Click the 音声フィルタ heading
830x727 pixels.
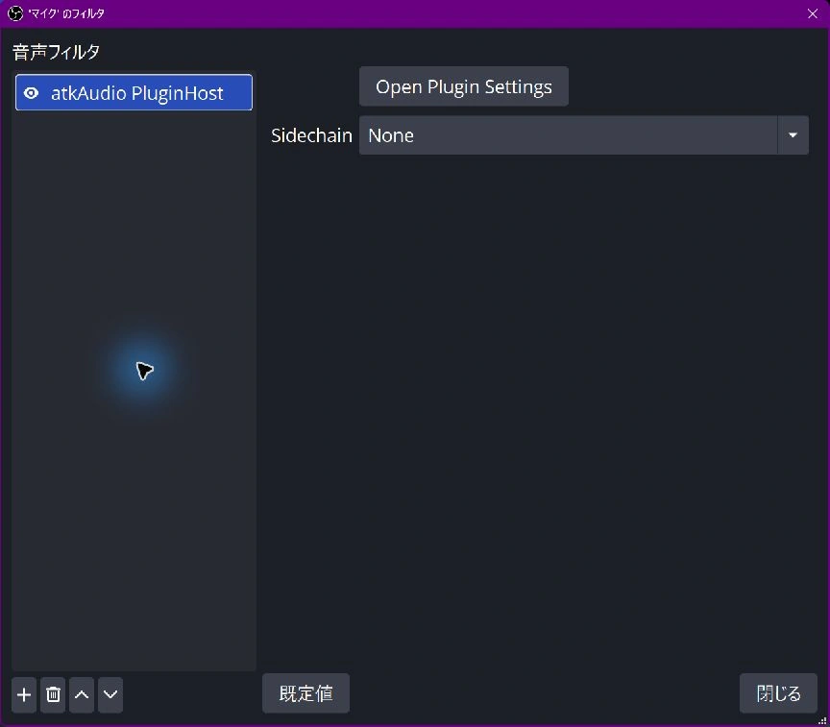click(x=56, y=52)
